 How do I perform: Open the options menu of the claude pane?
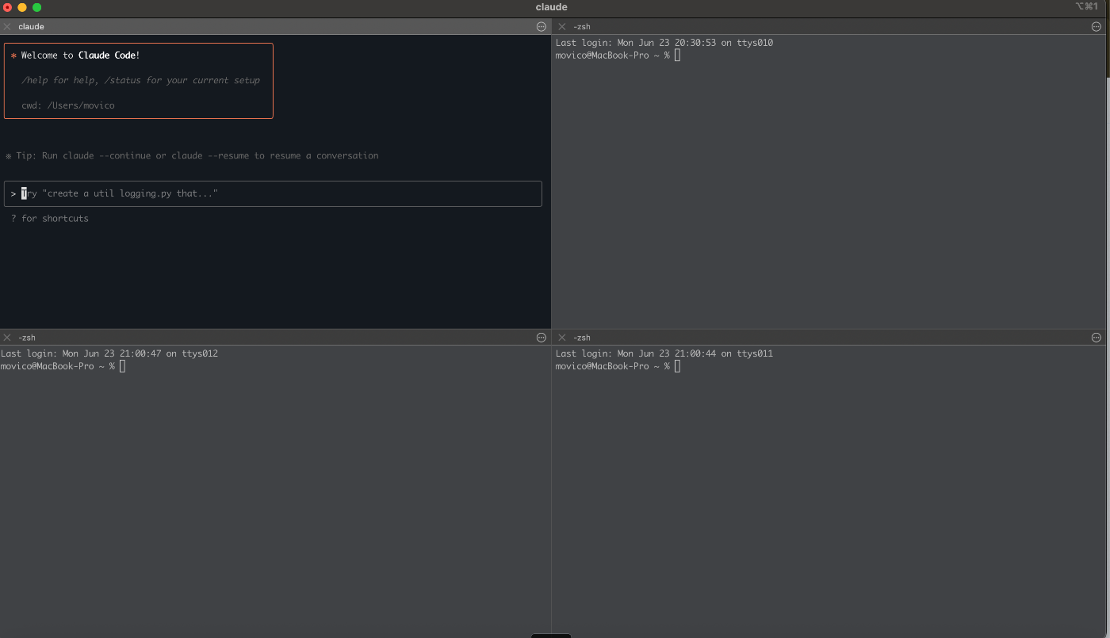(x=542, y=26)
